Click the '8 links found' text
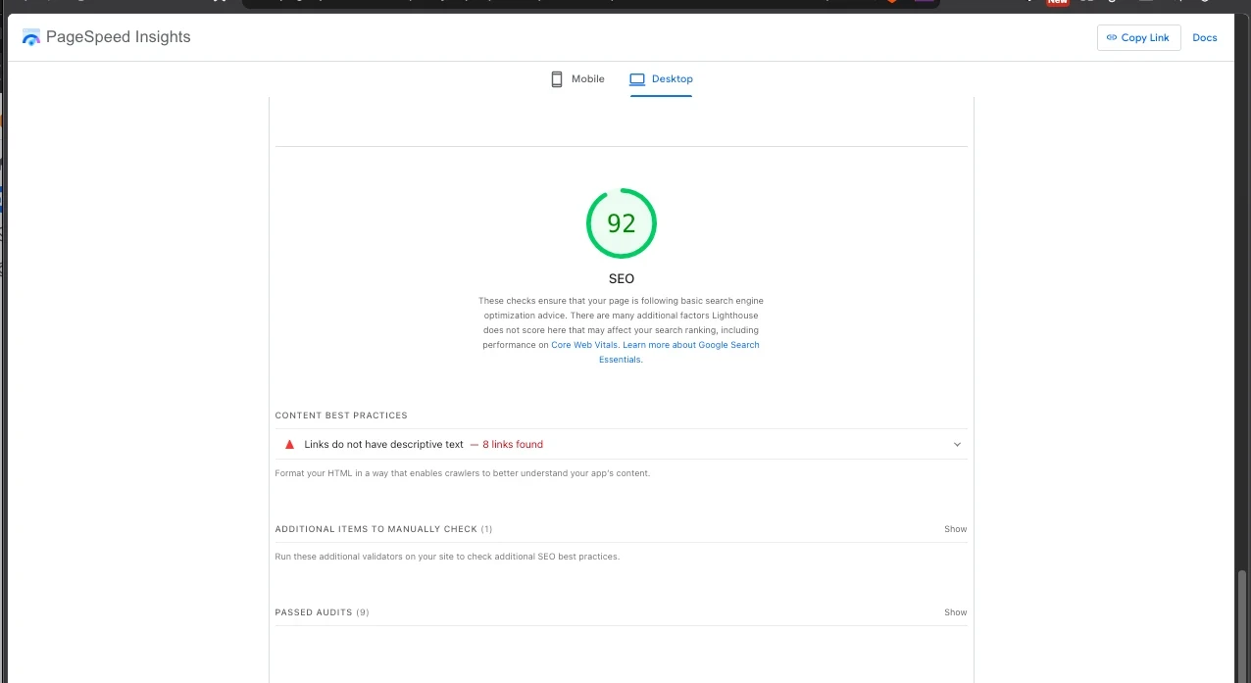The height and width of the screenshot is (683, 1251). 513,444
